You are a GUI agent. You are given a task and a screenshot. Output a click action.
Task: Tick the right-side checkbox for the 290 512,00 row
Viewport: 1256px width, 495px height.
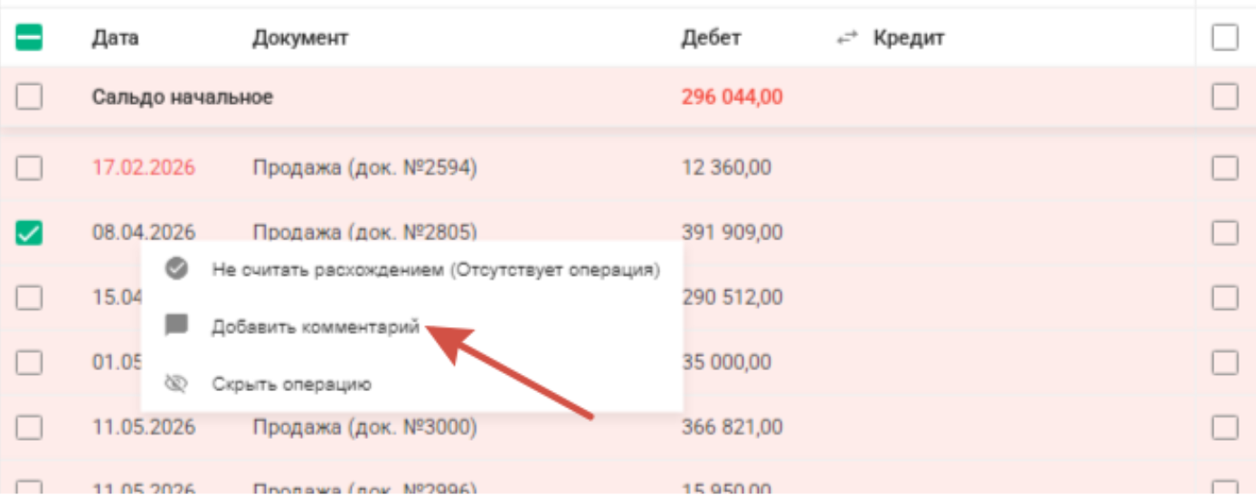click(1224, 297)
